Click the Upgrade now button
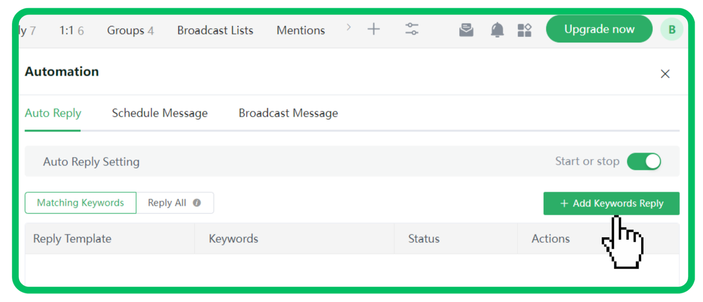This screenshot has width=703, height=302. pos(599,29)
